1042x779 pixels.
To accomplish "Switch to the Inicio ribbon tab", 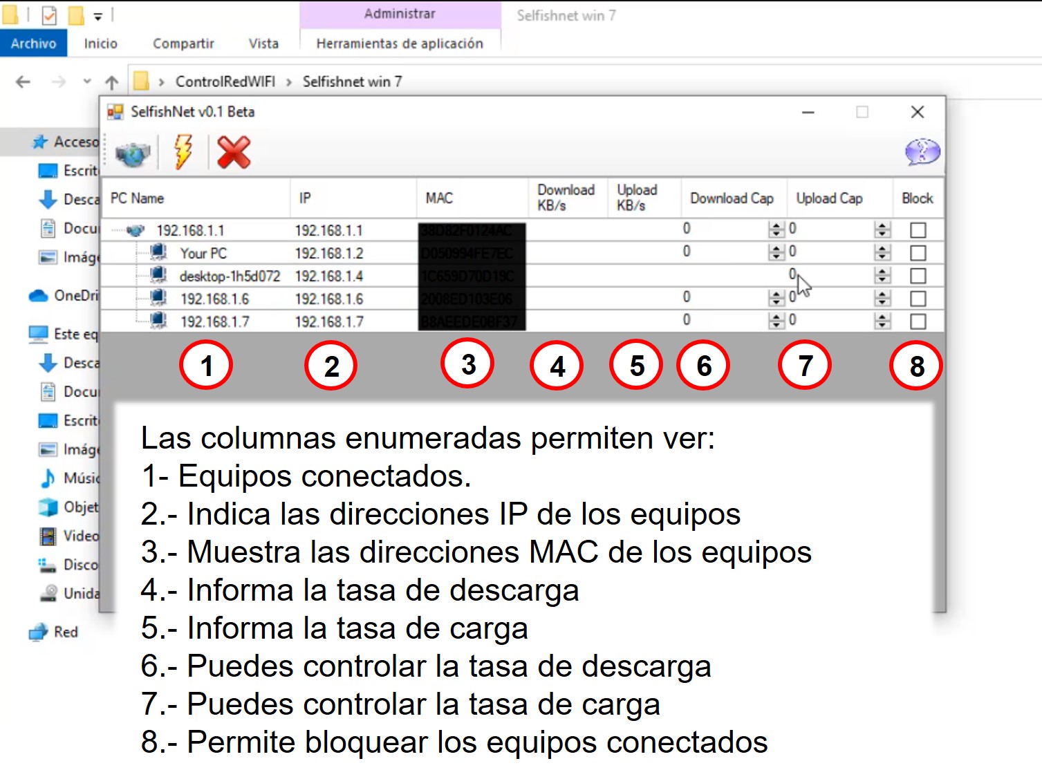I will (x=101, y=43).
